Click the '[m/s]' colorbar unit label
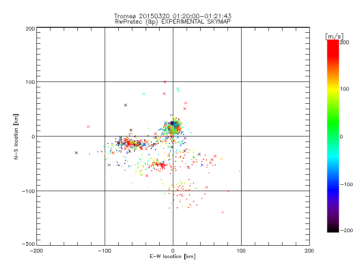The height and width of the screenshot is (273, 364). point(334,36)
